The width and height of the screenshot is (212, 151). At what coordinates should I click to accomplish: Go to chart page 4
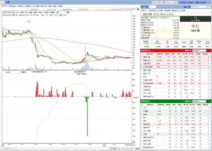10,149
